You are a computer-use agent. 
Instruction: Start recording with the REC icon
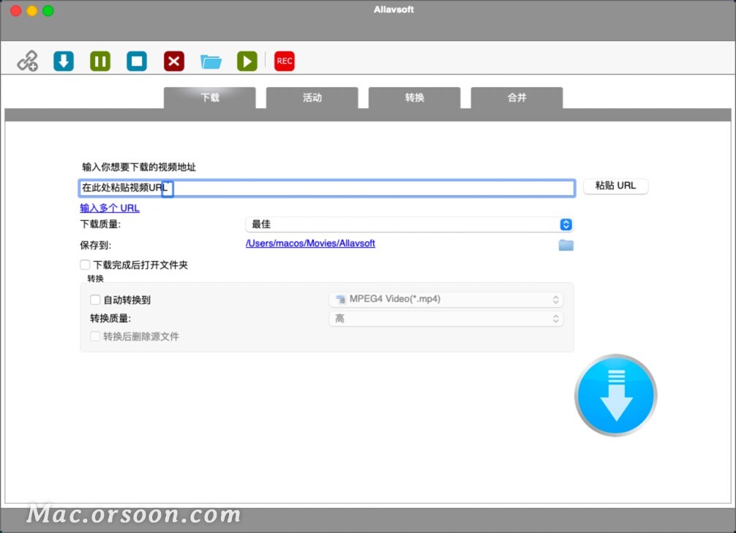pyautogui.click(x=284, y=61)
